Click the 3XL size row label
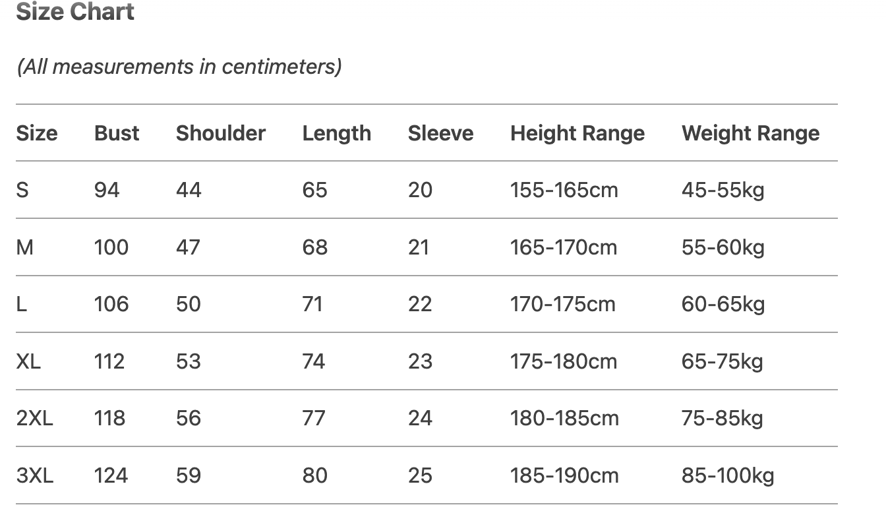The height and width of the screenshot is (513, 886). point(34,475)
